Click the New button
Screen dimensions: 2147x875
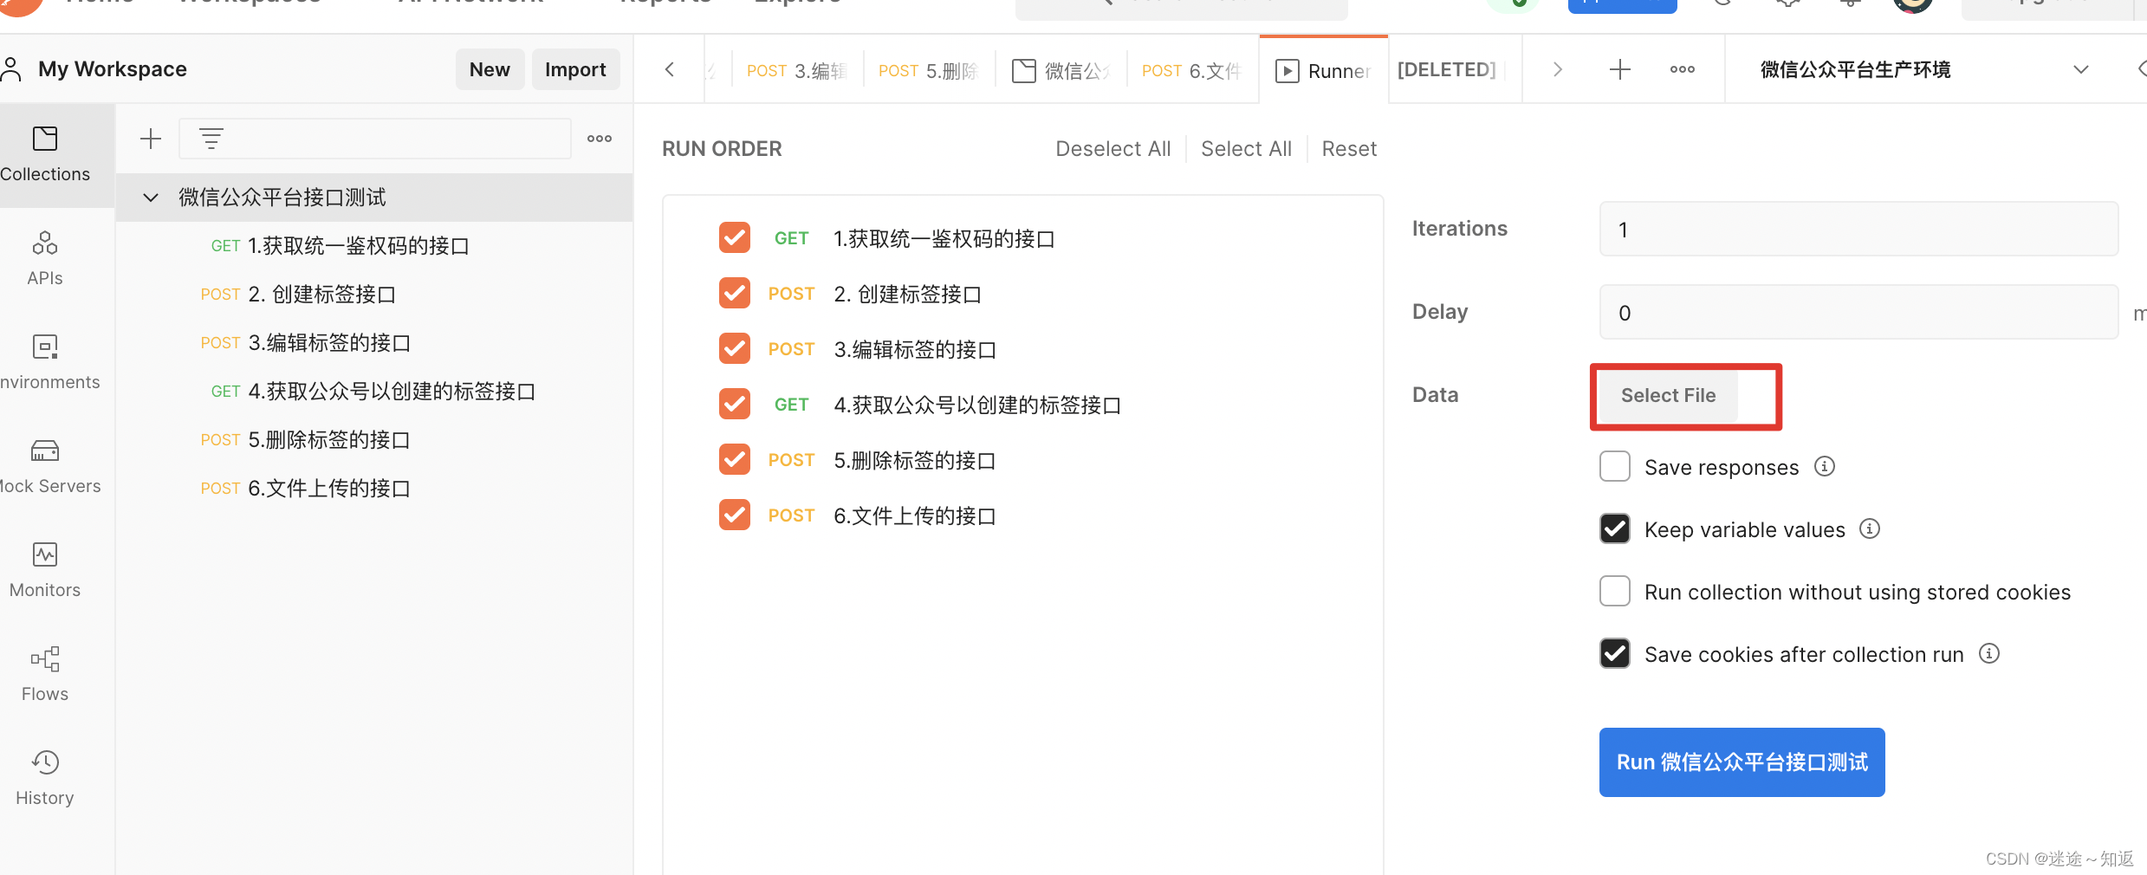[490, 69]
